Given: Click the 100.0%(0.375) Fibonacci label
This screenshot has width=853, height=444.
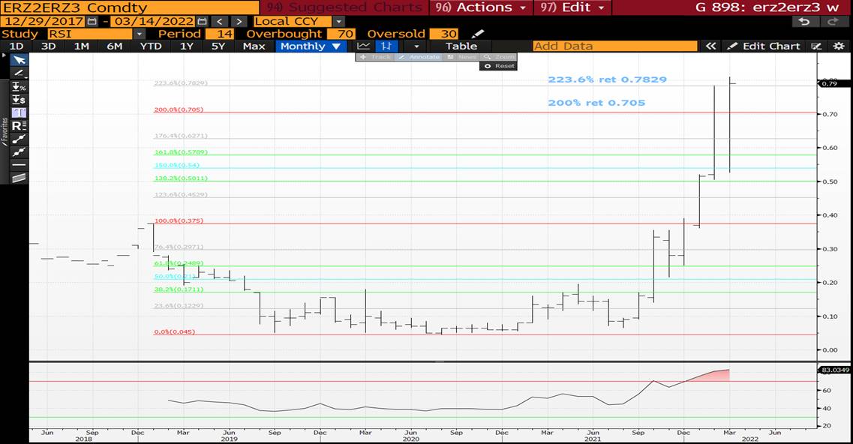Looking at the screenshot, I should [179, 221].
